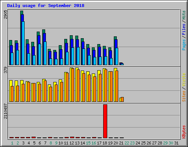This screenshot has height=147, width=188.
Task: Click day label 18 on the axis
Action: 105,143
